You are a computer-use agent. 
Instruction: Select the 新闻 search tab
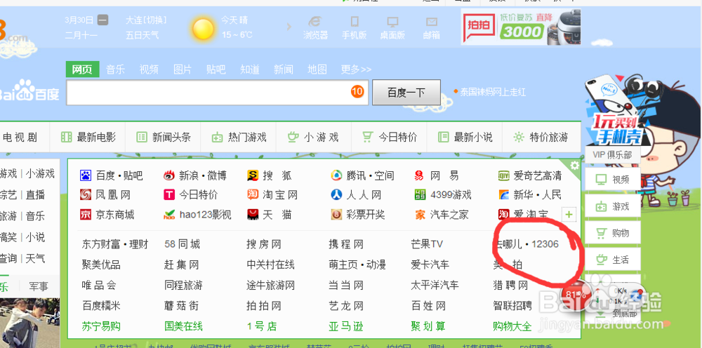284,69
